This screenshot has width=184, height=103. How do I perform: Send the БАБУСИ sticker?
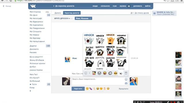[100, 51]
